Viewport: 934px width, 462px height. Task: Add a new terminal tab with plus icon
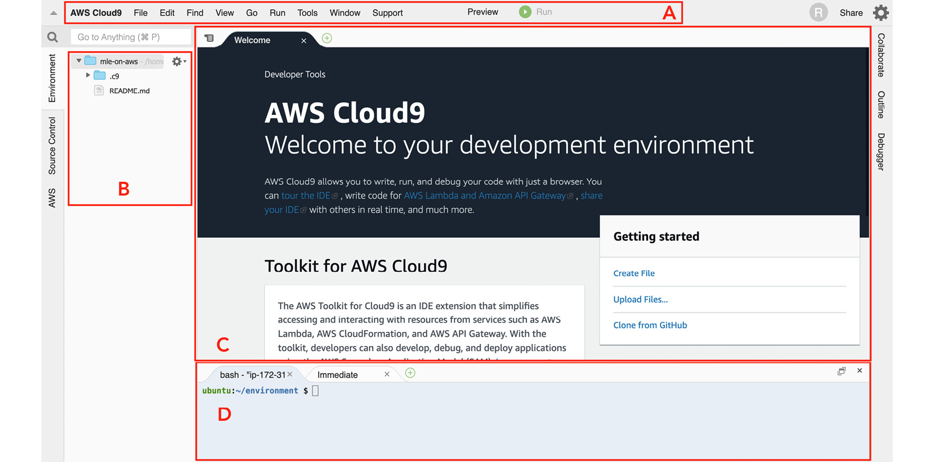pos(410,373)
